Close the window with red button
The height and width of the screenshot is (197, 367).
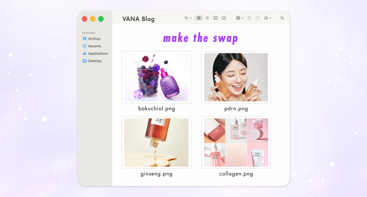[x=84, y=19]
